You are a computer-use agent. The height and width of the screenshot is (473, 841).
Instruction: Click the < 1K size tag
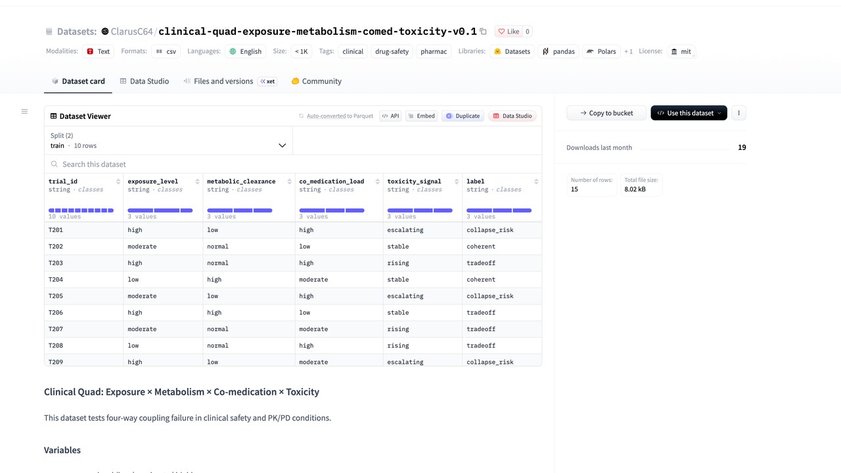pyautogui.click(x=301, y=51)
